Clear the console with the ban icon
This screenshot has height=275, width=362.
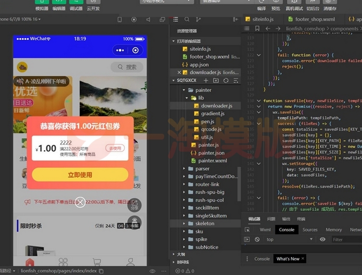click(x=257, y=239)
